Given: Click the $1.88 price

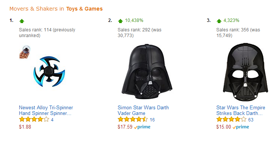Looking at the screenshot, I should [25, 127].
